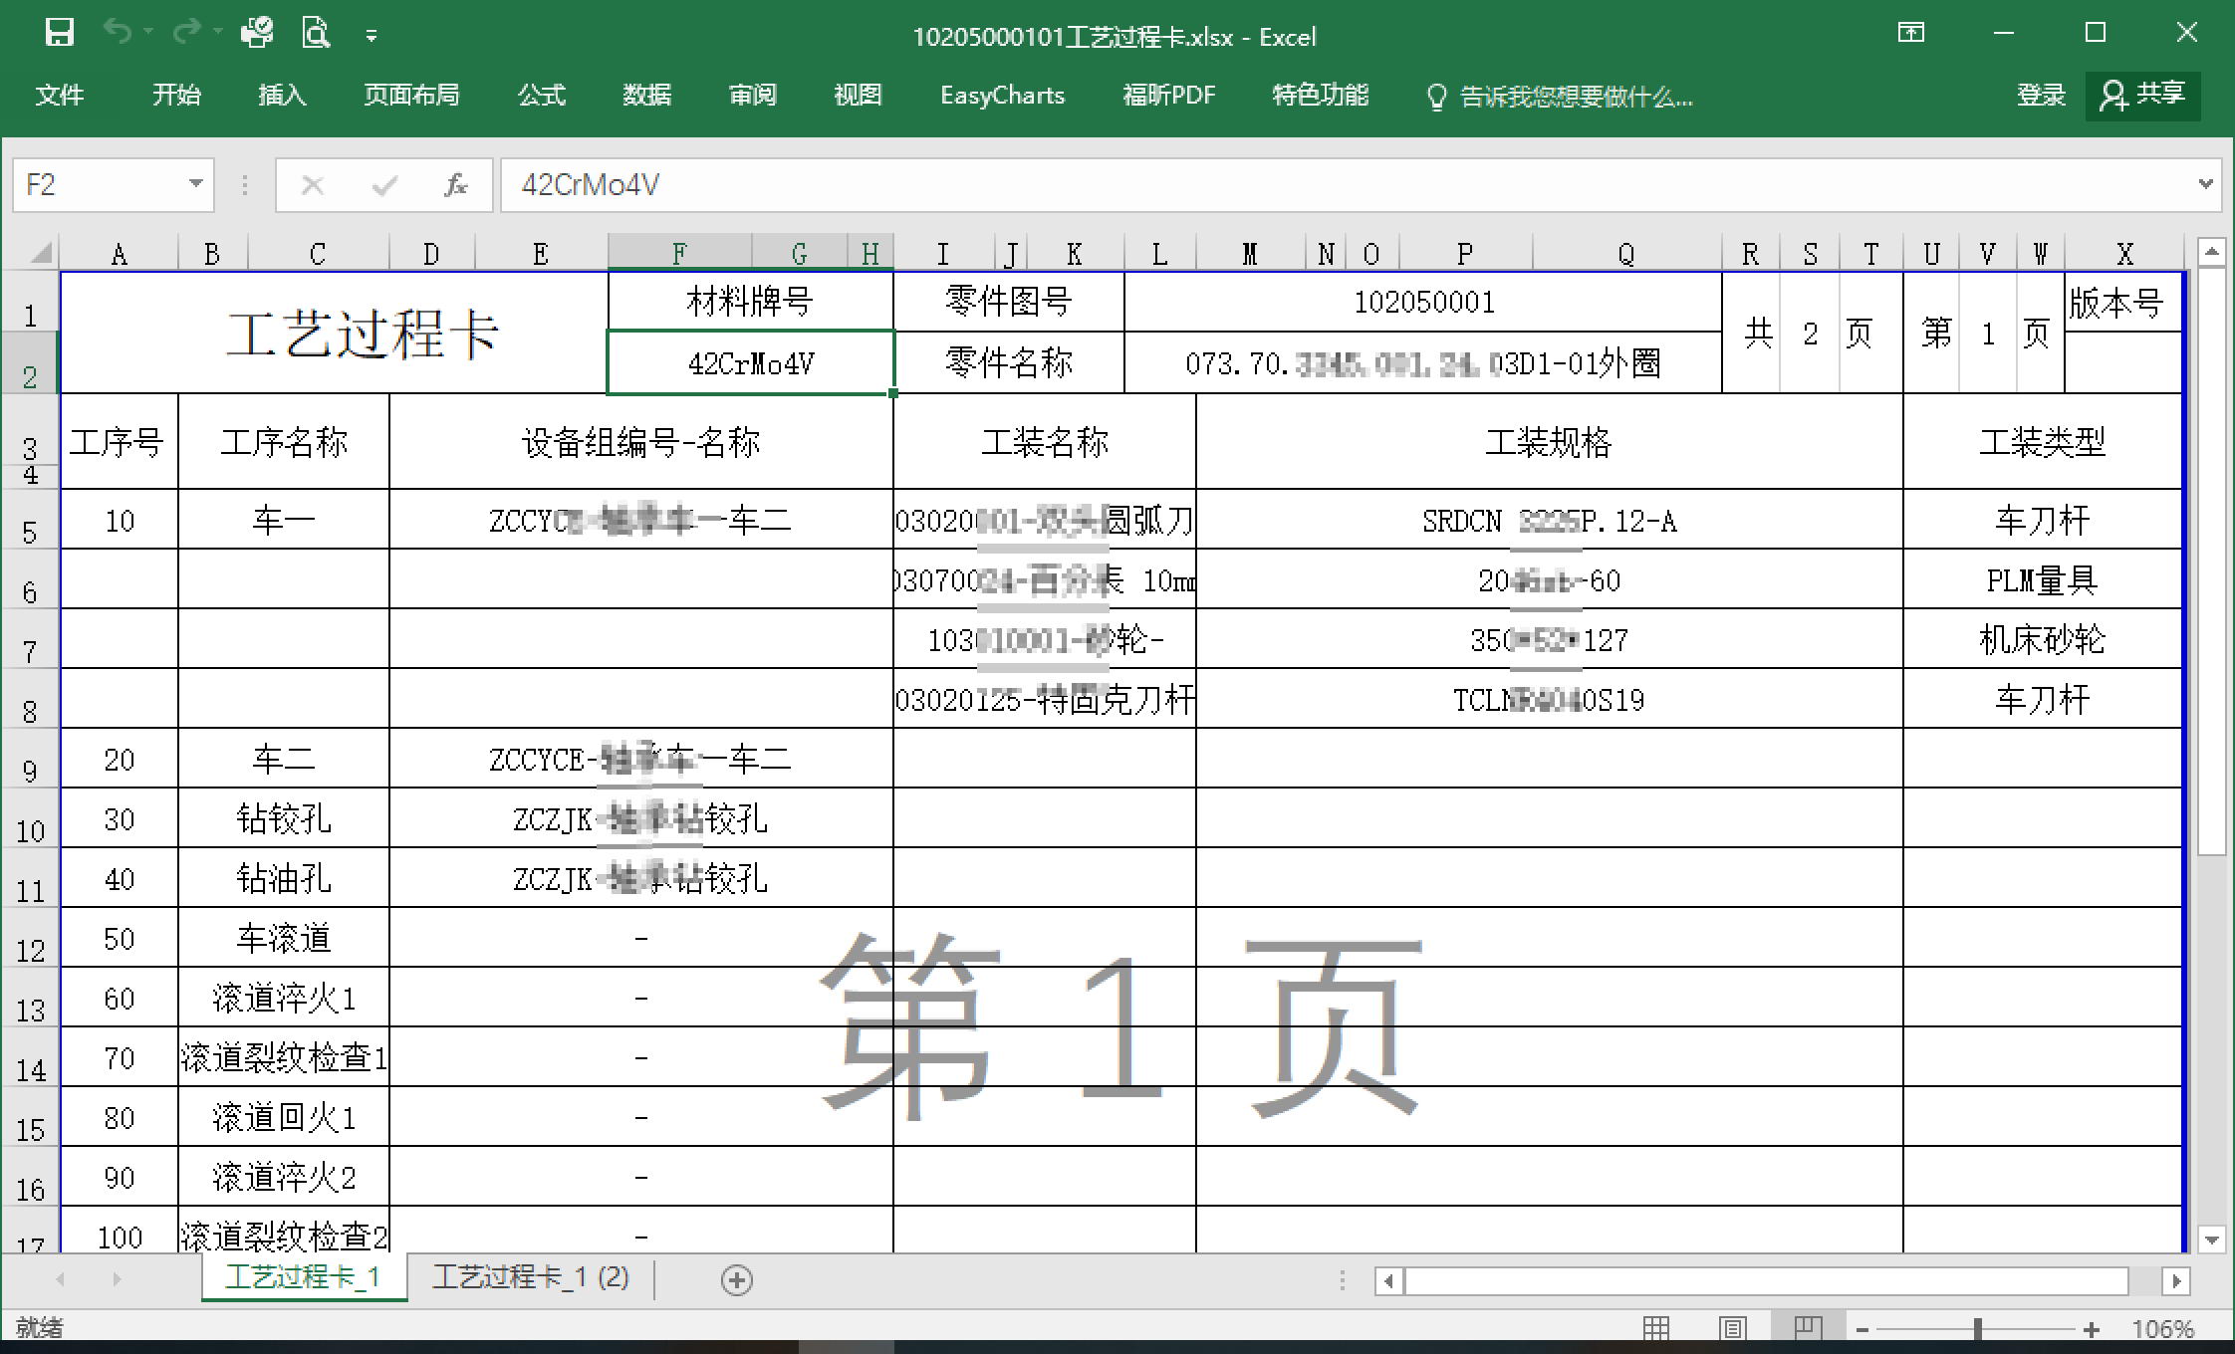Open the Name Box dropdown arrow
This screenshot has width=2235, height=1354.
196,184
